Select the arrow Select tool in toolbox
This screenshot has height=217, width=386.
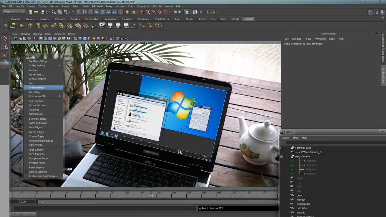pos(5,38)
